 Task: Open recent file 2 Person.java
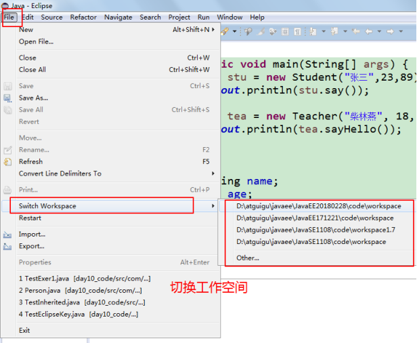point(117,291)
